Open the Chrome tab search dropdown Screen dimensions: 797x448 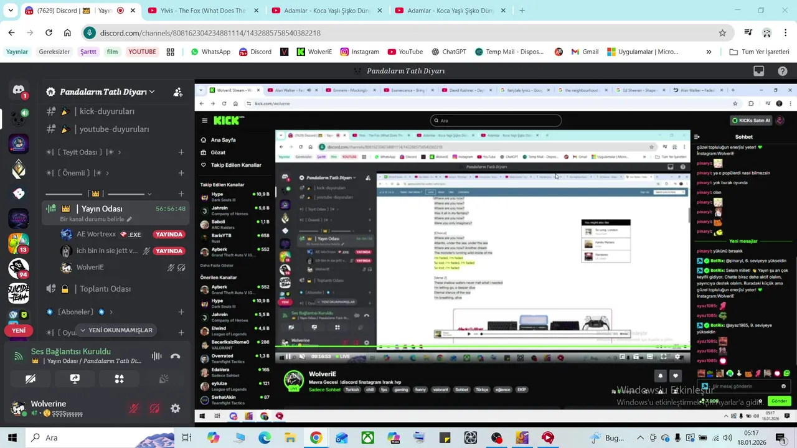click(11, 11)
